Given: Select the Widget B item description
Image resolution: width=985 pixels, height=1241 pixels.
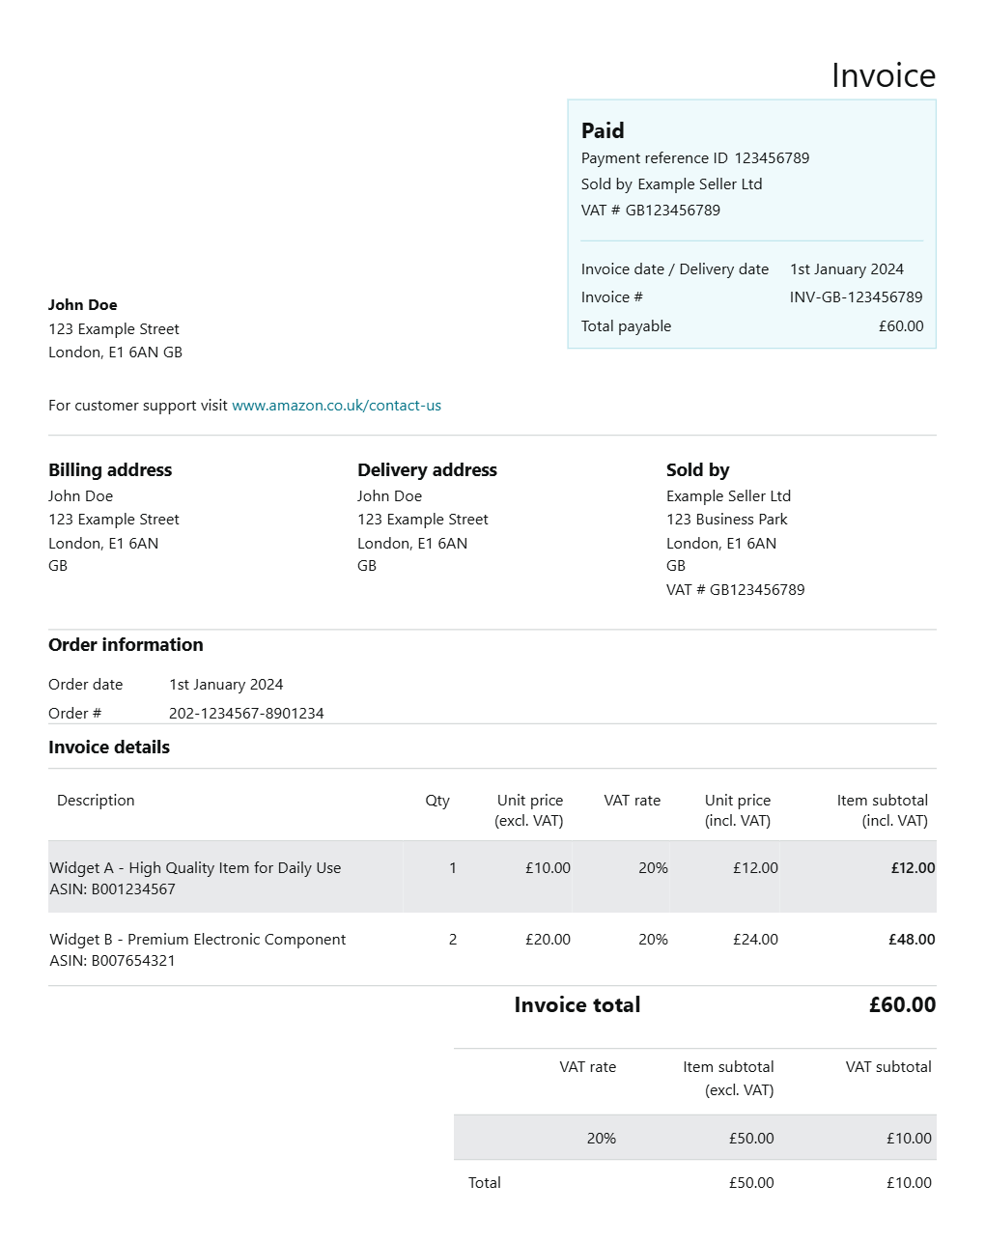Looking at the screenshot, I should (x=197, y=940).
